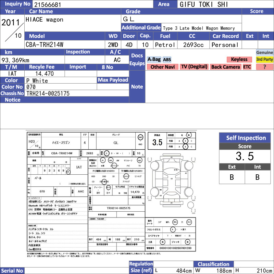Viewport: 274px width, 274px height.
Task: Click the 3.5 evaluation score on sheet
Action: pyautogui.click(x=157, y=142)
